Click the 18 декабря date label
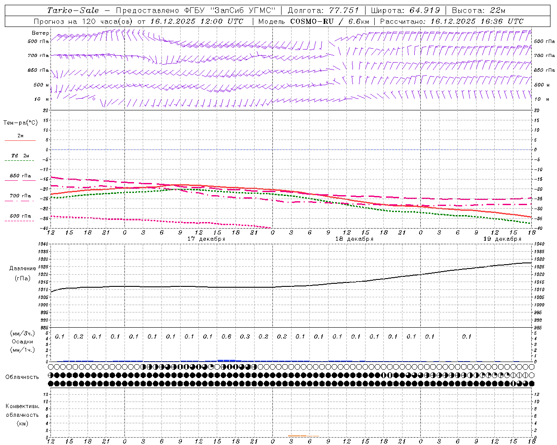 click(354, 239)
